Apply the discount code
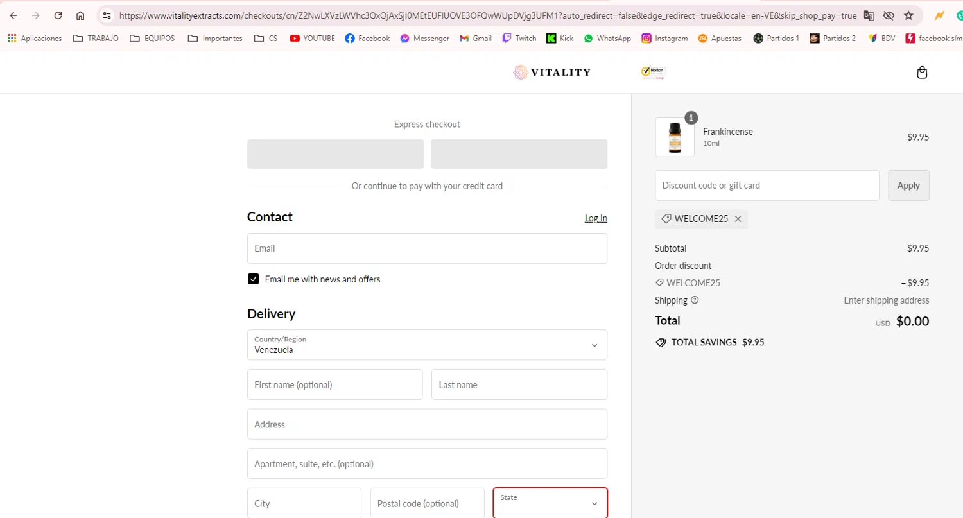Screen dimensions: 963x518 (908, 186)
